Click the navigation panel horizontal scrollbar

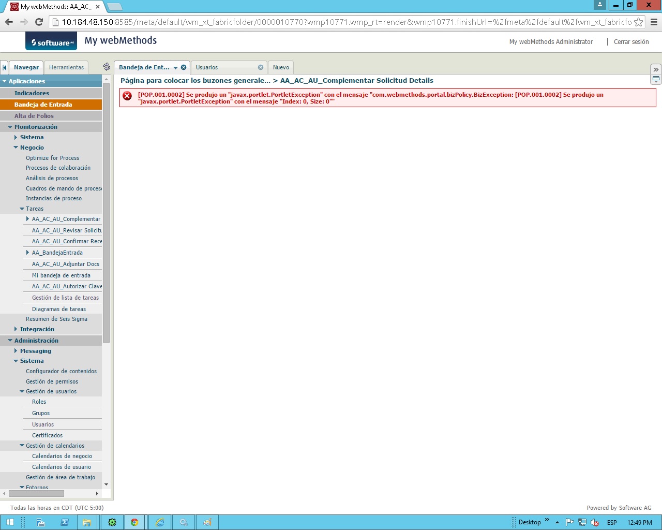coord(36,494)
